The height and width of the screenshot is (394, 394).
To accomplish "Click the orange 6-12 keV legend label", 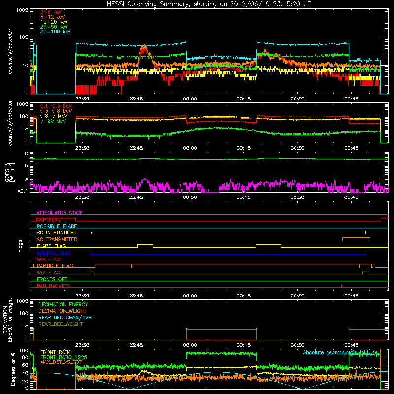I will point(53,17).
